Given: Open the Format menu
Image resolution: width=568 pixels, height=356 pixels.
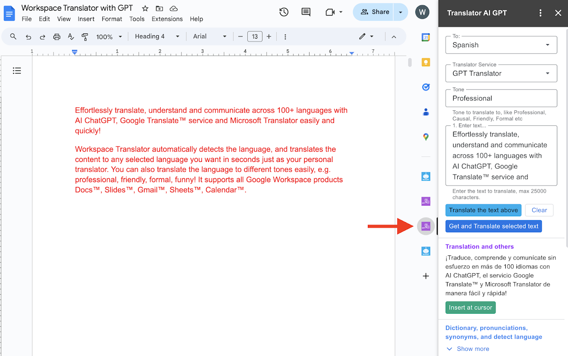Looking at the screenshot, I should pos(112,19).
